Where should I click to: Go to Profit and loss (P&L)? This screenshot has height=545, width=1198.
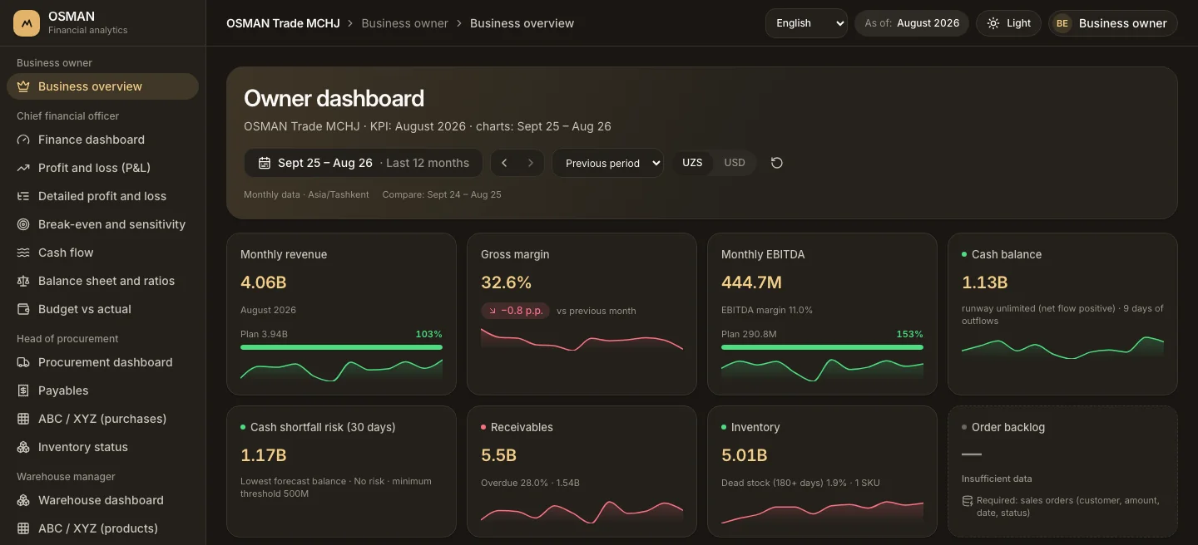pos(102,168)
